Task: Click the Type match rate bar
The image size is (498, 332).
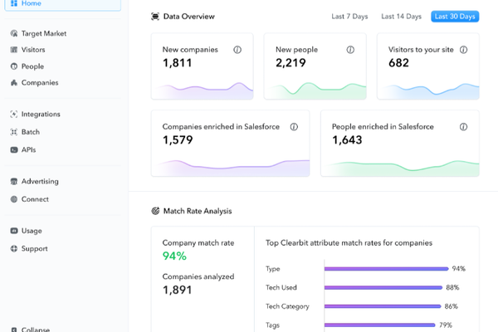Action: (386, 269)
